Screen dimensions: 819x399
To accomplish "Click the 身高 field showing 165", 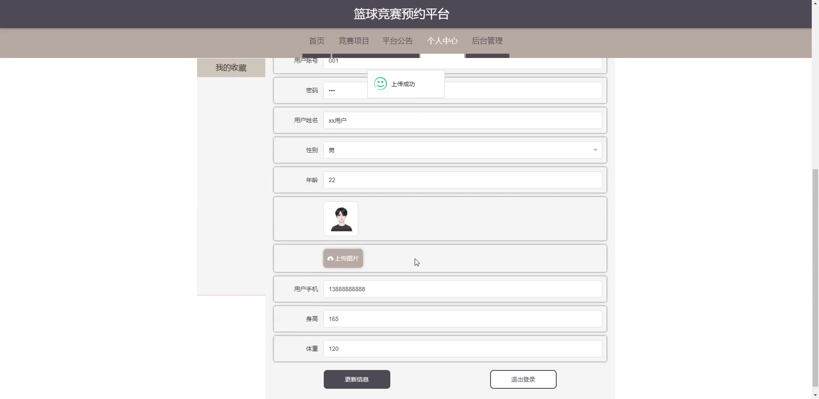I will point(463,319).
